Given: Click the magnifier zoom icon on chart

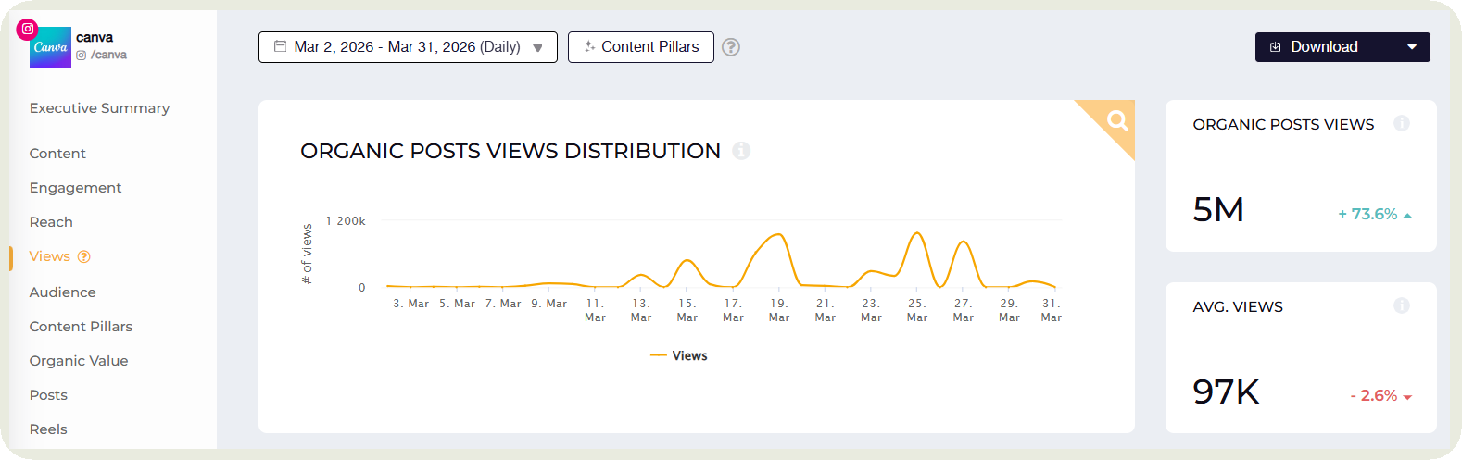Looking at the screenshot, I should coord(1117,119).
